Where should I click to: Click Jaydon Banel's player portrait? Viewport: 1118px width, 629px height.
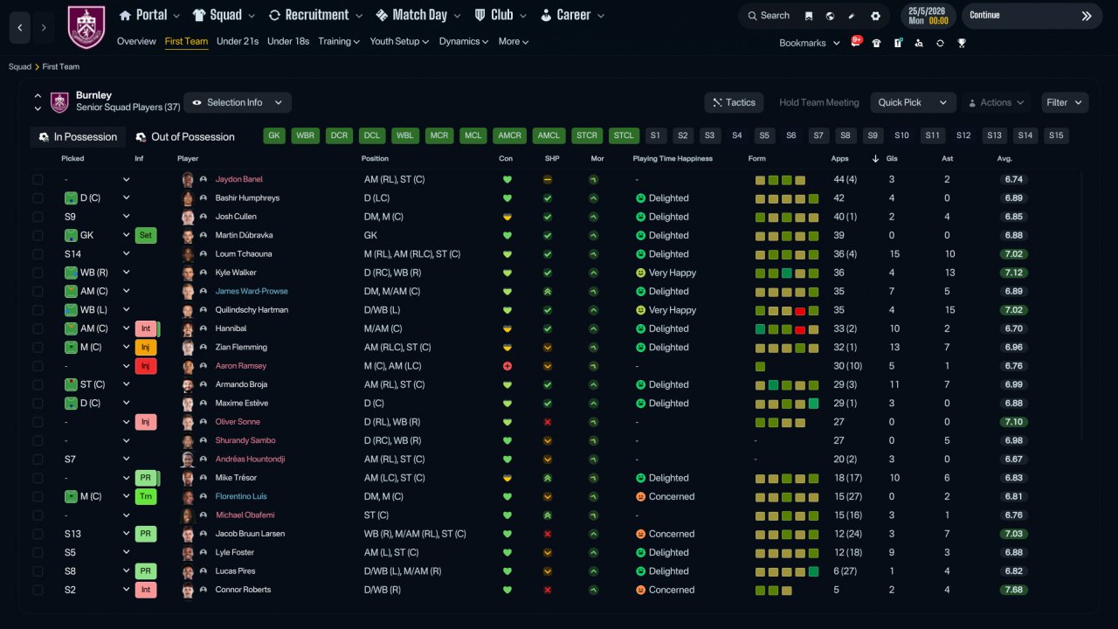(x=187, y=180)
